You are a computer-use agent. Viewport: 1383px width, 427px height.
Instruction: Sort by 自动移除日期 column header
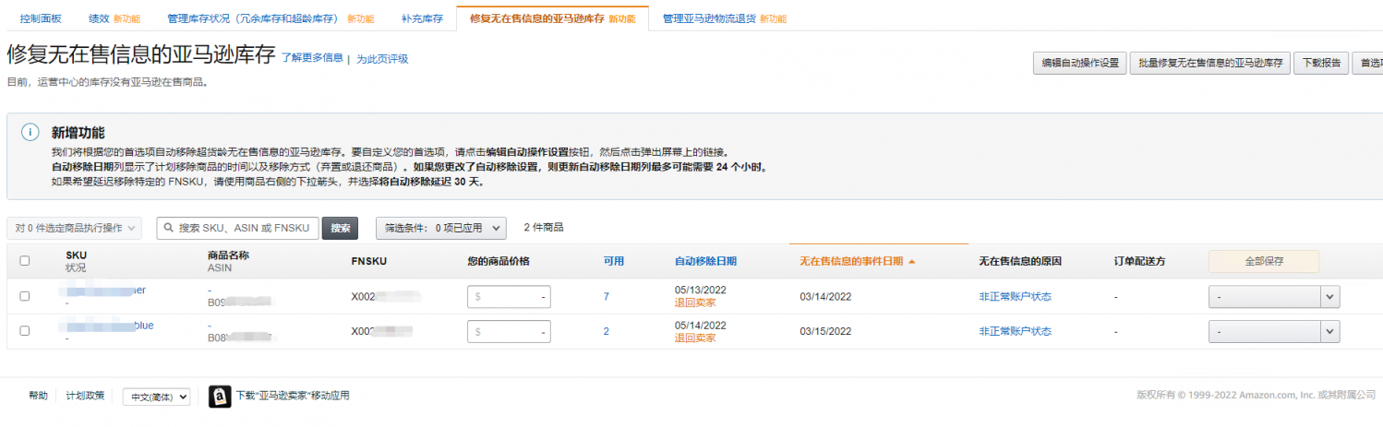(705, 261)
